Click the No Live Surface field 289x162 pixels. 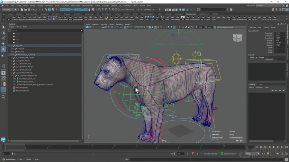point(128,10)
